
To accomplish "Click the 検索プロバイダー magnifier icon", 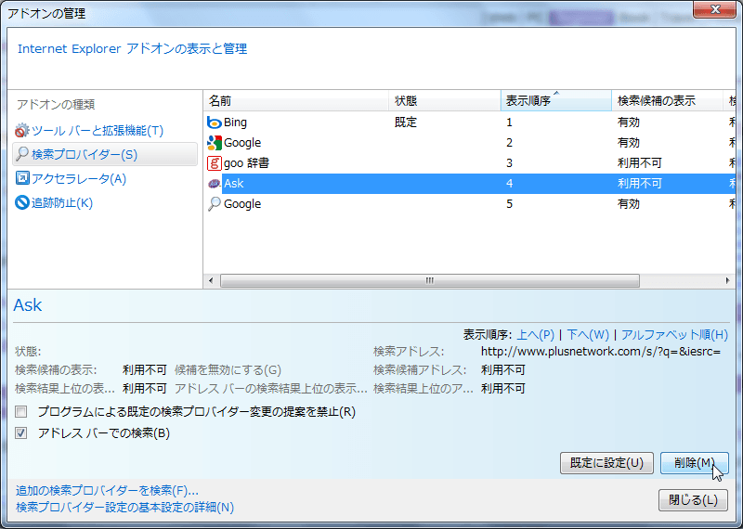I will (x=21, y=154).
